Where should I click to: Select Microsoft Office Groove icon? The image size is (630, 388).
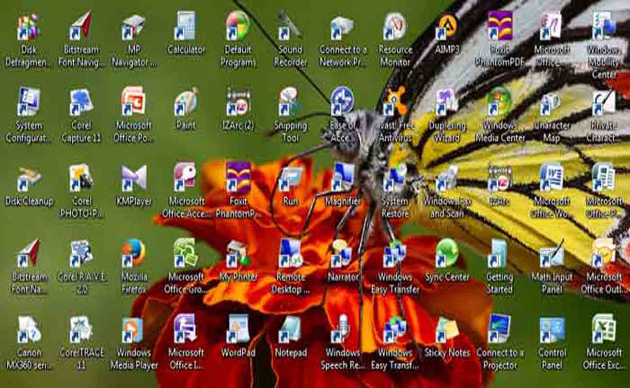(186, 253)
